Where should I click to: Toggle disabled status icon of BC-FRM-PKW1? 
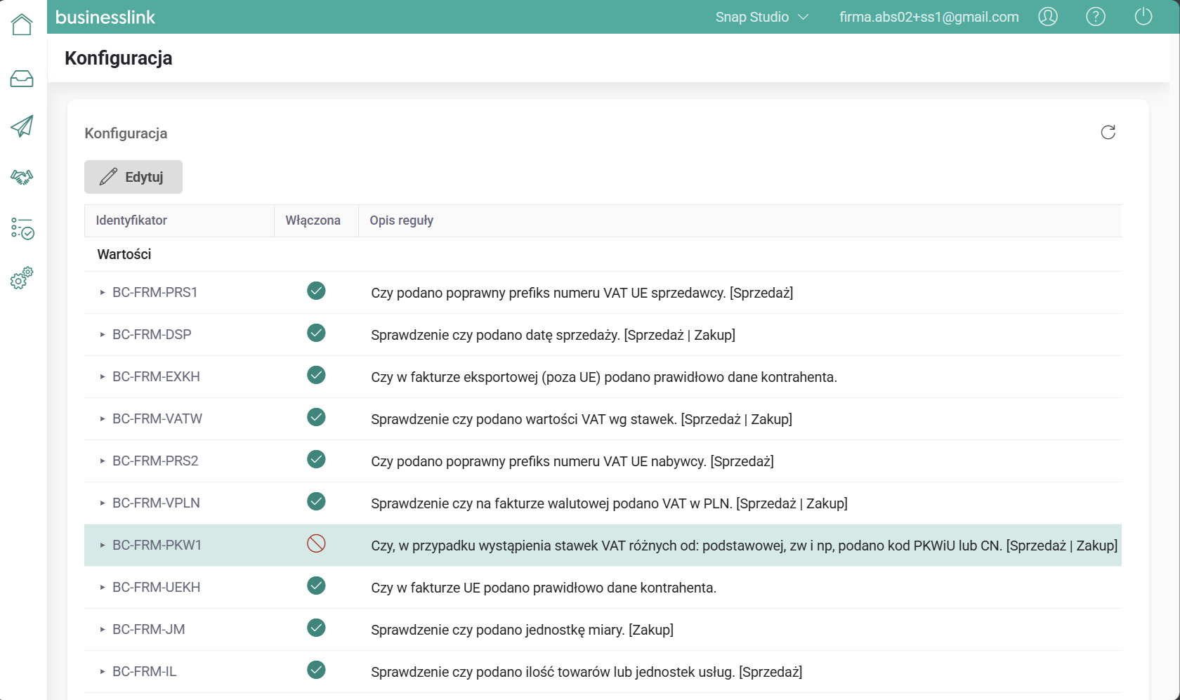pyautogui.click(x=316, y=543)
